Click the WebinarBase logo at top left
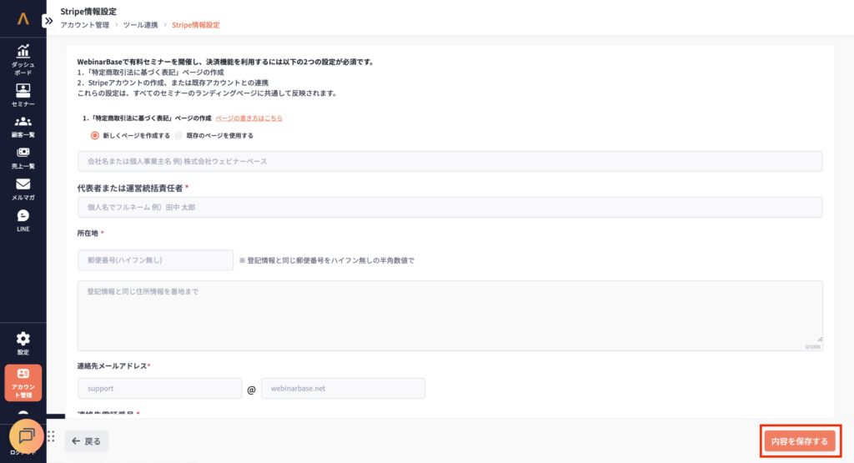 click(23, 18)
